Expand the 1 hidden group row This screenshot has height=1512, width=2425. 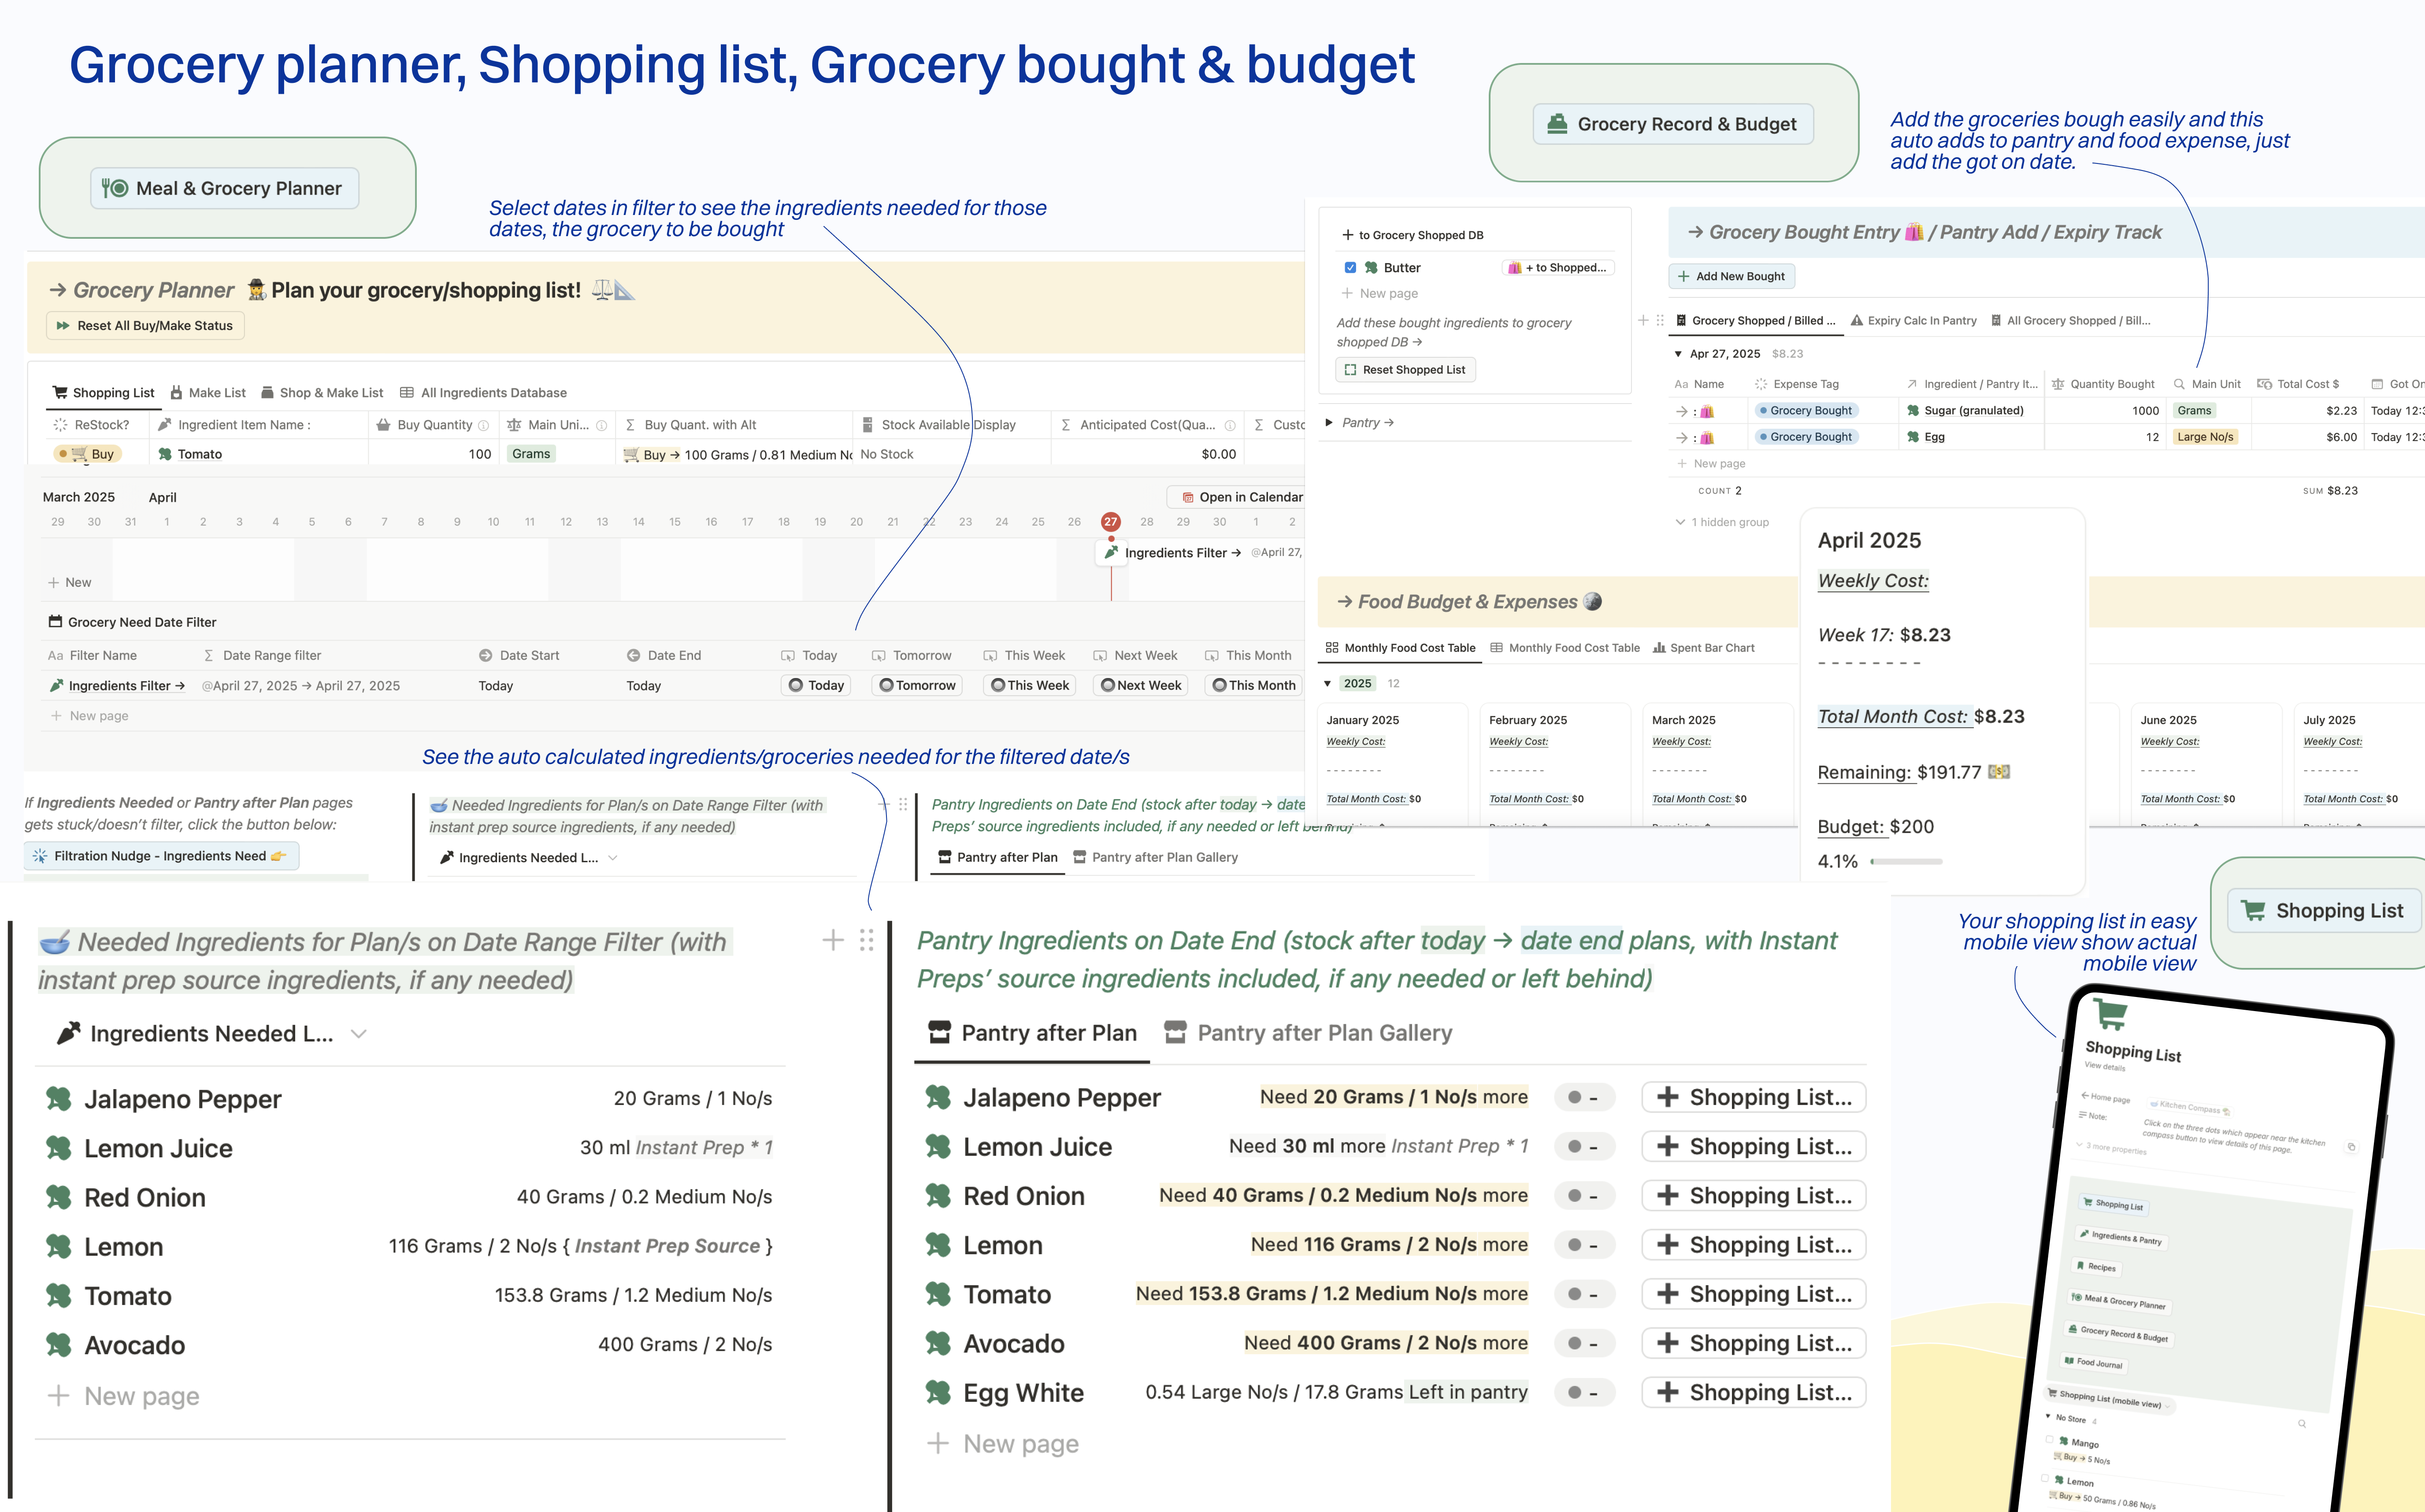(x=1722, y=522)
